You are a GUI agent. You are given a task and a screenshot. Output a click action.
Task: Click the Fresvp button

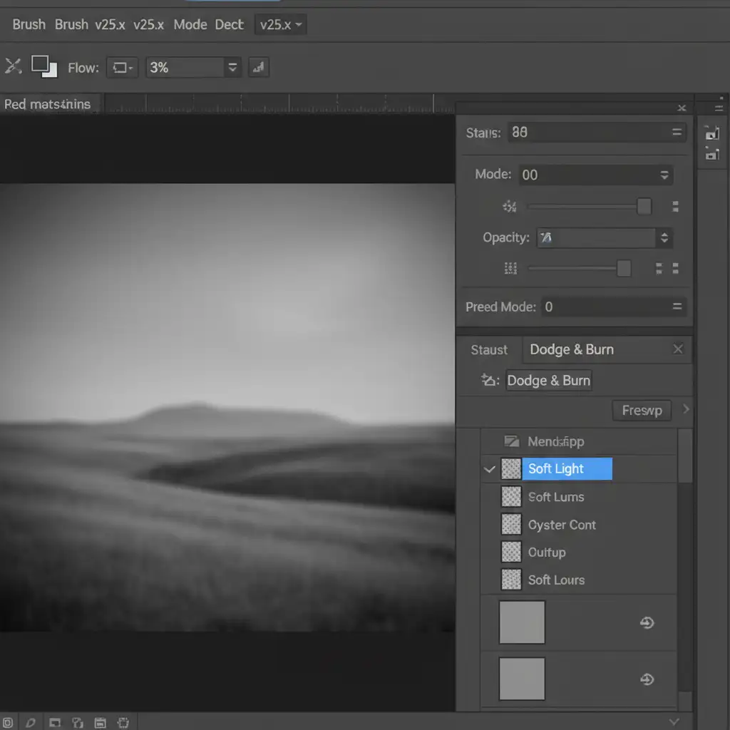(642, 411)
